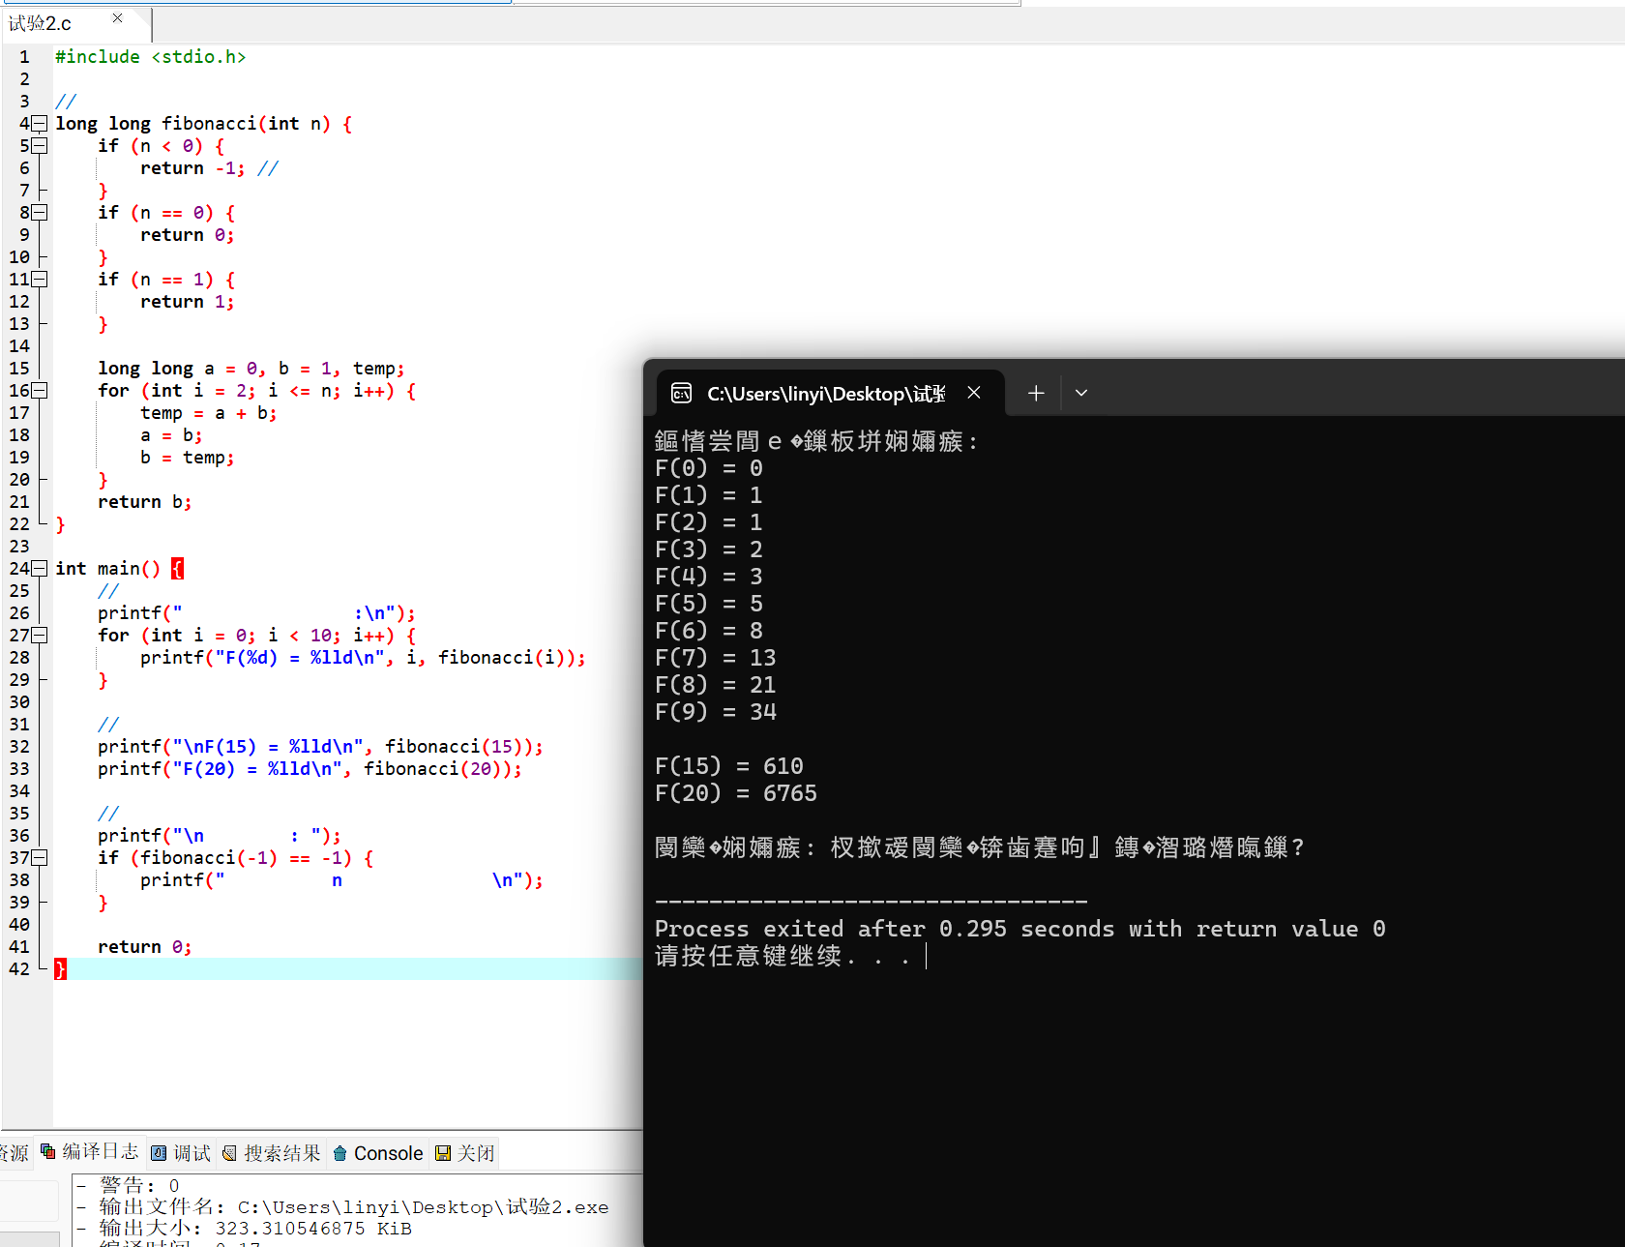
Task: Open the 编译日志 compile log tab
Action: pos(90,1152)
